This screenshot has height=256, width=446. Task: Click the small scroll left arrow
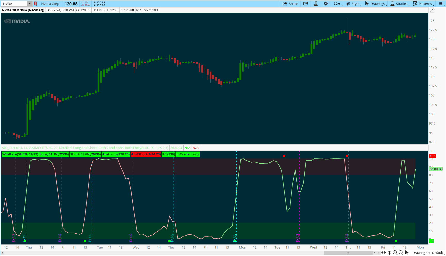pyautogui.click(x=375, y=253)
